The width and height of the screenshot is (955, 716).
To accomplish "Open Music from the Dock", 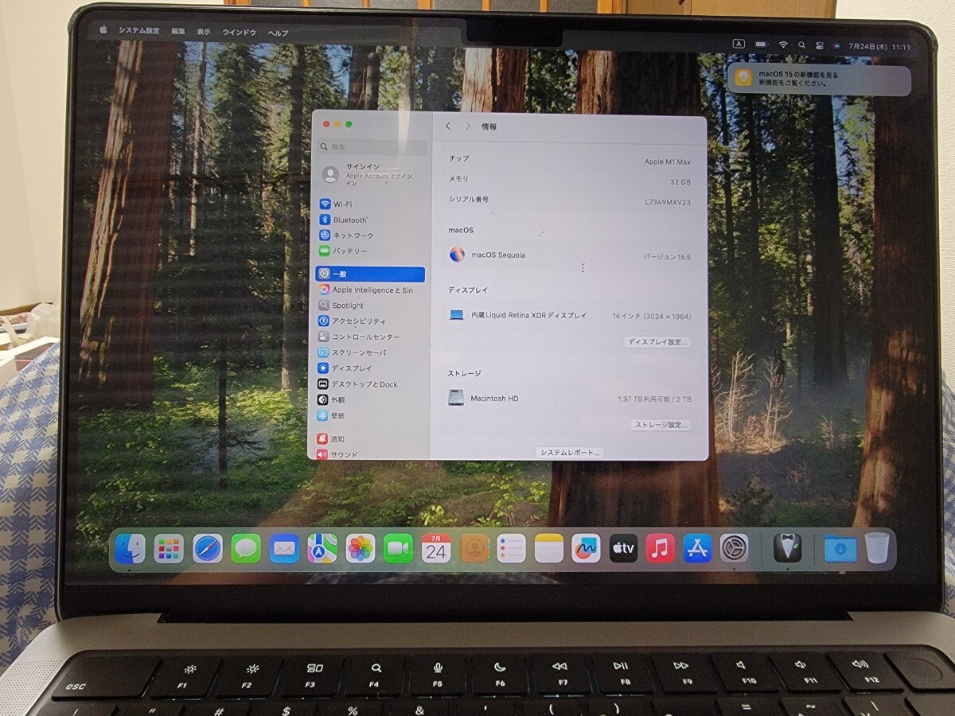I will pyautogui.click(x=661, y=548).
